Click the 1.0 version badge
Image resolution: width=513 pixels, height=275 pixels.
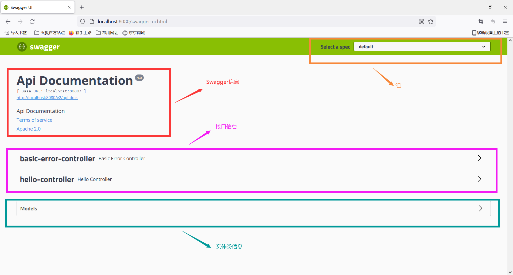tap(139, 78)
